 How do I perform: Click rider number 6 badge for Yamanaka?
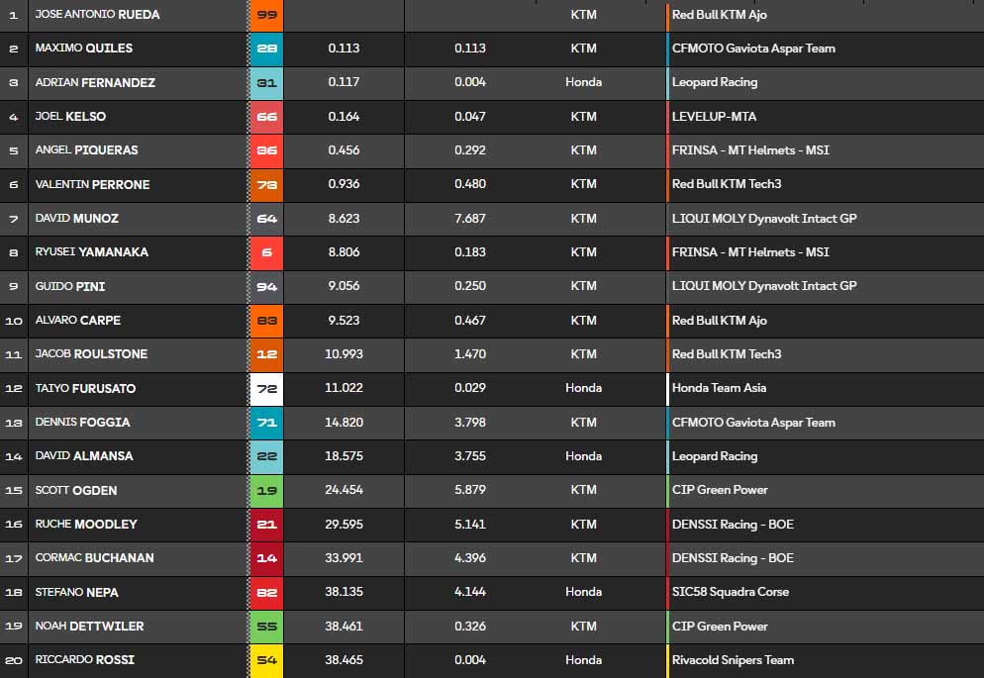tap(265, 252)
